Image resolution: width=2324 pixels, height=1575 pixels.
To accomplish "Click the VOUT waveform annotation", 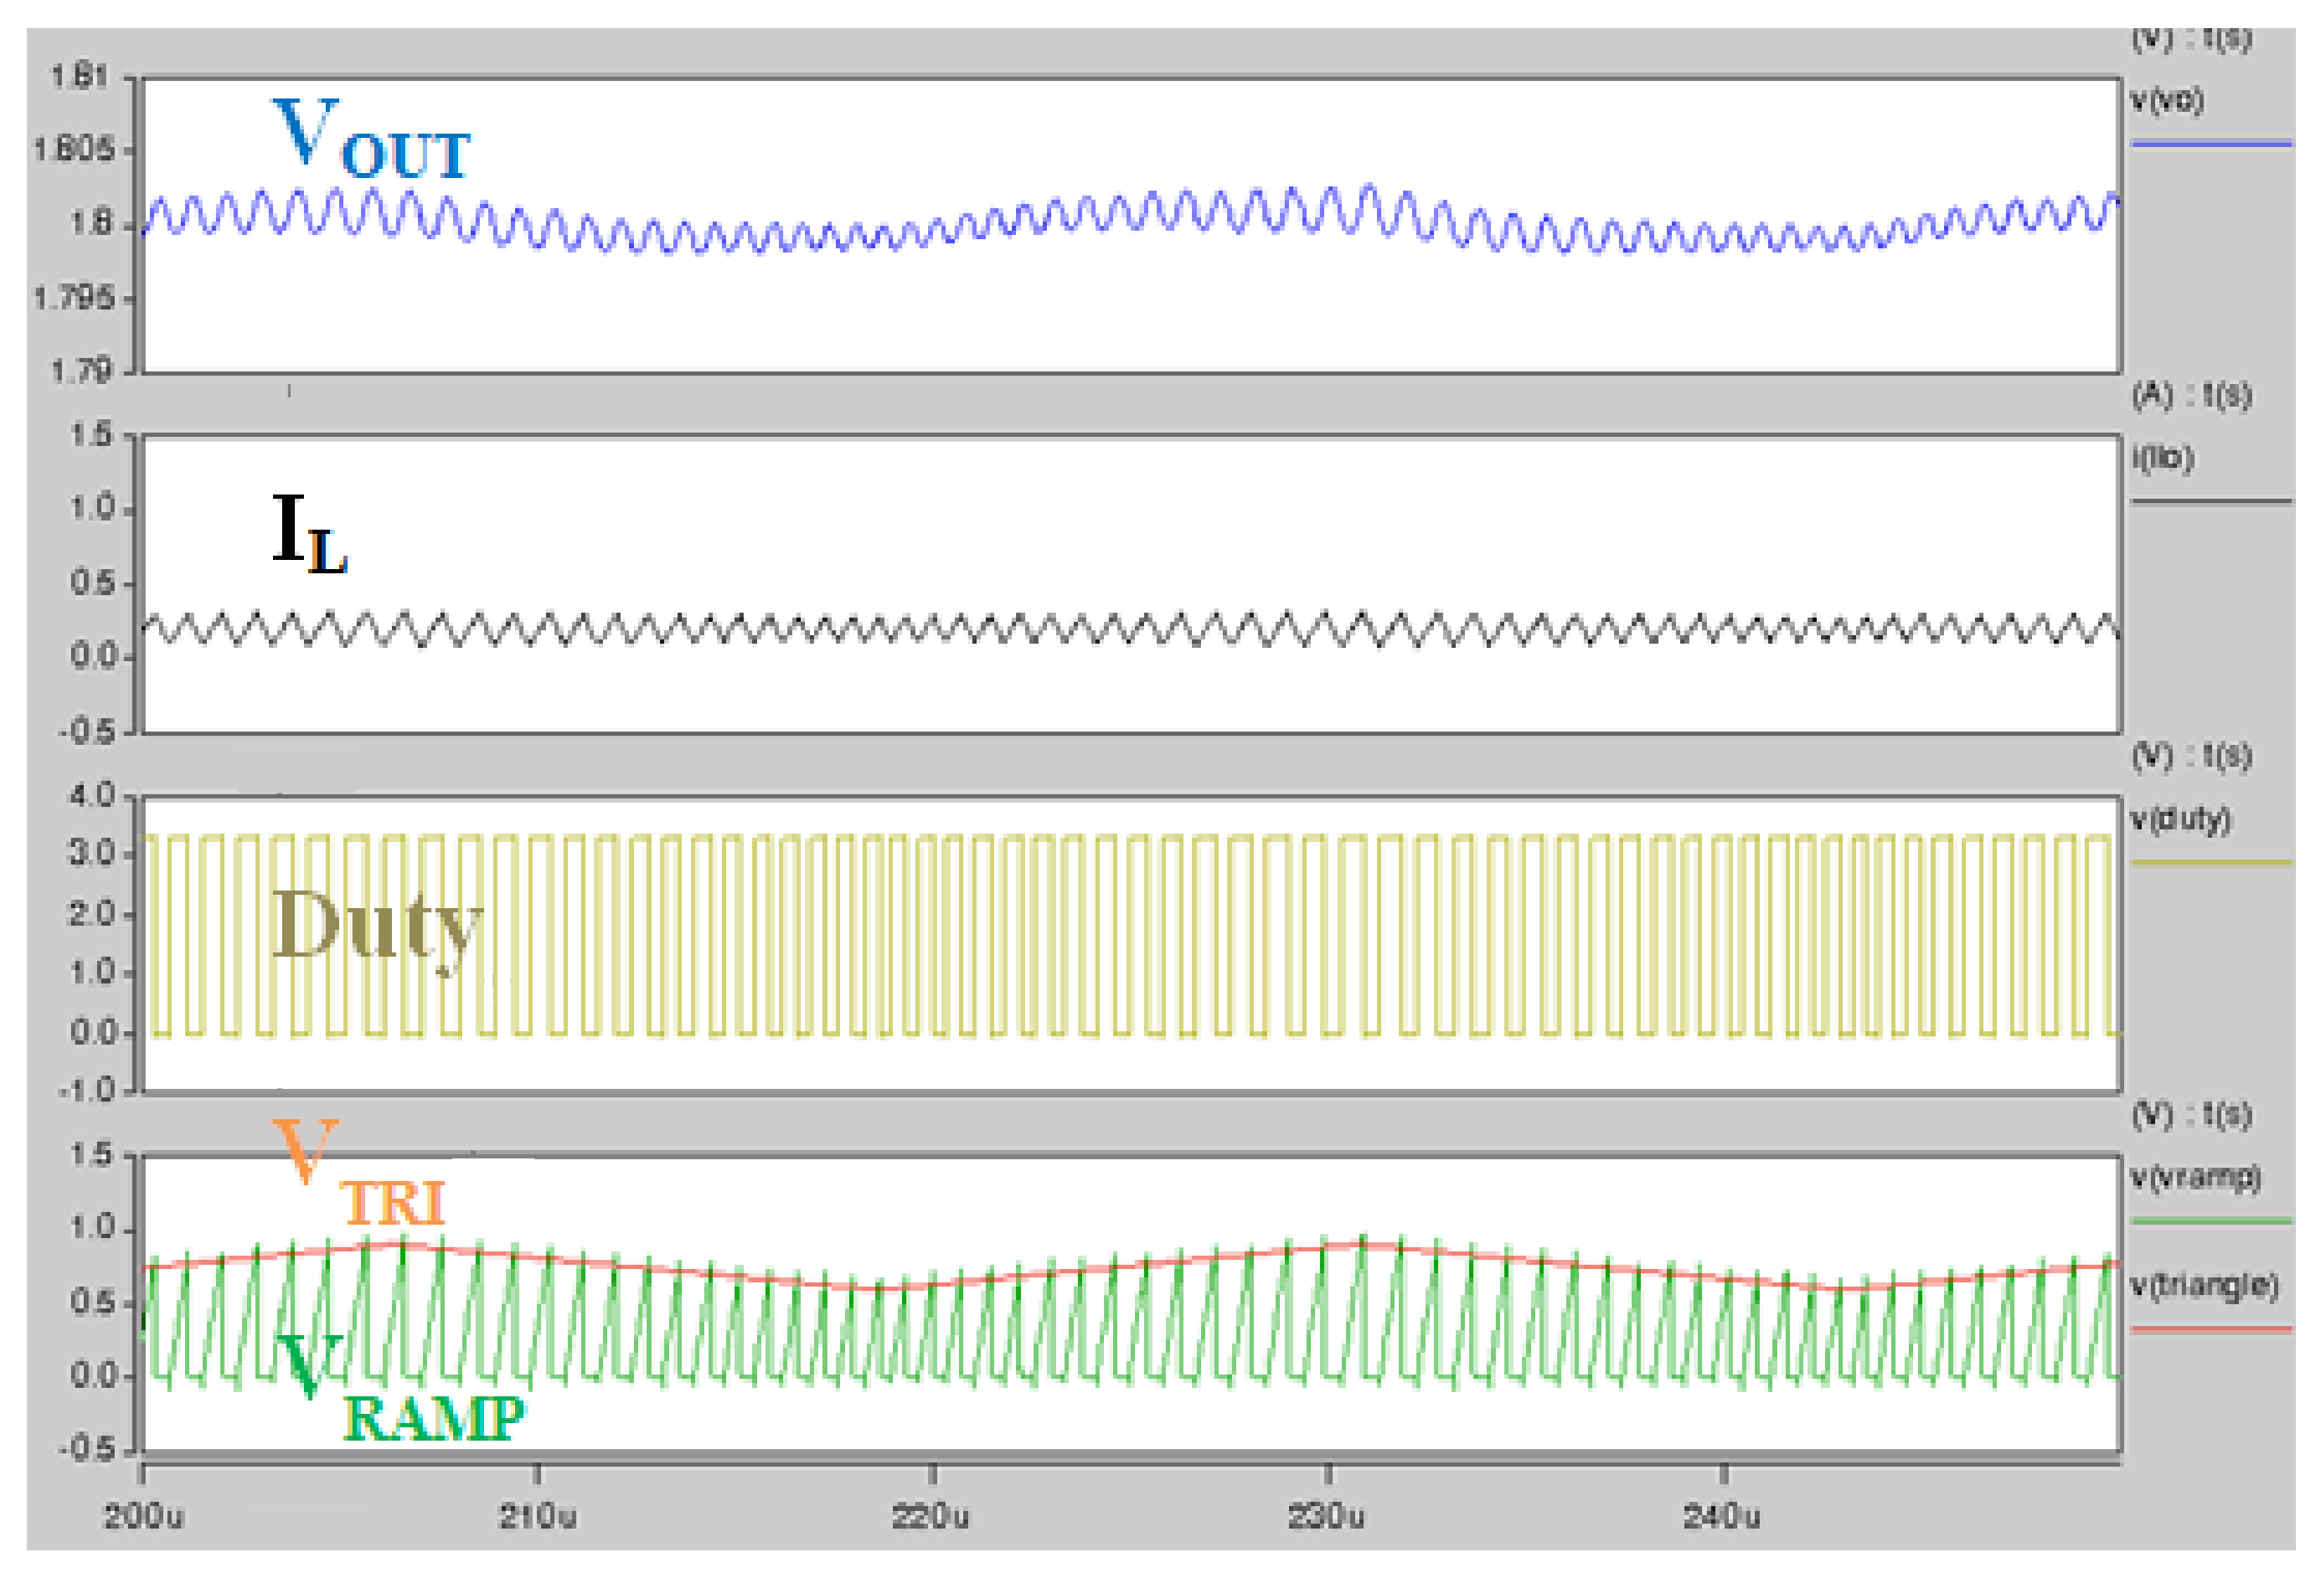I will pos(370,140).
